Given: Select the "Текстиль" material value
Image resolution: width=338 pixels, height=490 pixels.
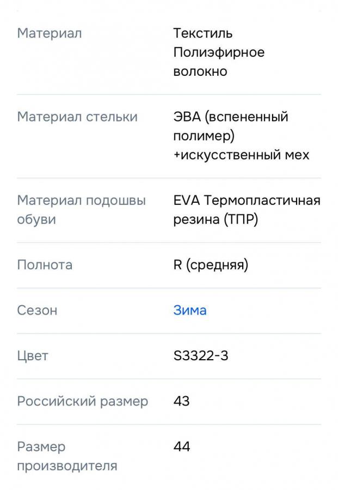Looking at the screenshot, I should coord(203,33).
